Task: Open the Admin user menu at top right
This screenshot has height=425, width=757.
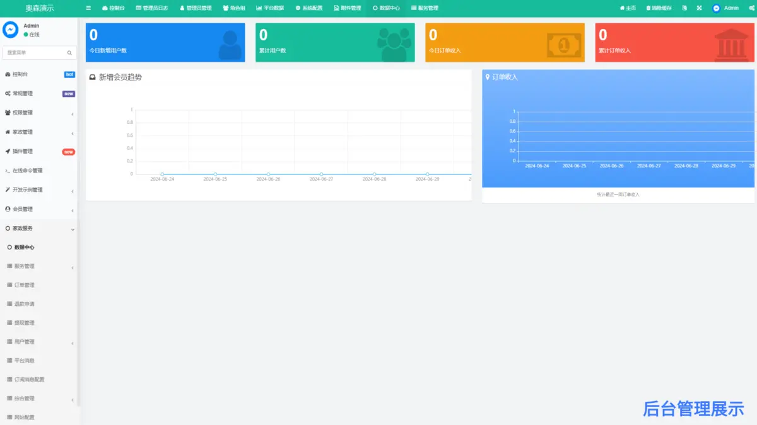Action: (x=725, y=8)
